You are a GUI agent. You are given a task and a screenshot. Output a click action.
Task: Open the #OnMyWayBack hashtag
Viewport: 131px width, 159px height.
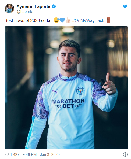[88, 20]
